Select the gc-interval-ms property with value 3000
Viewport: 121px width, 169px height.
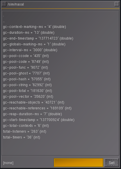[x=30, y=50]
